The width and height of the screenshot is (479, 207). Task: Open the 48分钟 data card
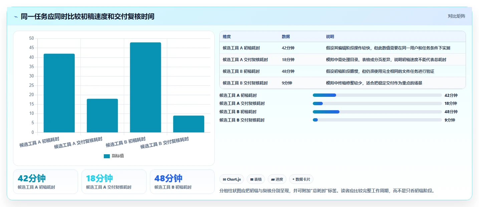click(182, 182)
